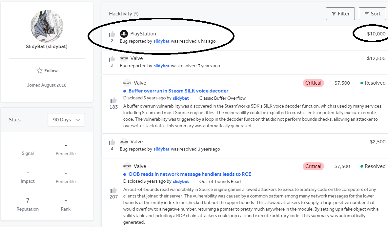
Task: Click the Valve name in the $12,500 row
Action: click(136, 58)
